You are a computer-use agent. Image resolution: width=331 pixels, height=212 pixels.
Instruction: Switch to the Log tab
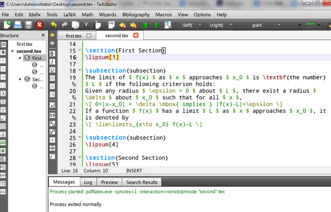[x=88, y=182]
